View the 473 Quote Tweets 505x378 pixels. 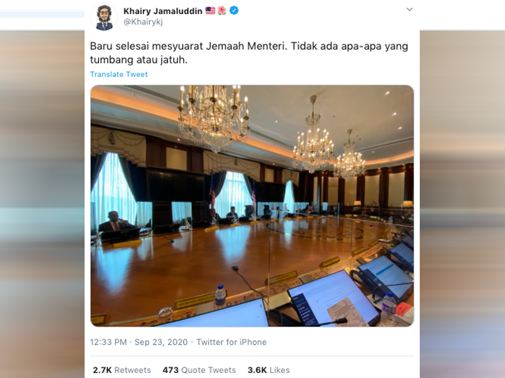[199, 370]
